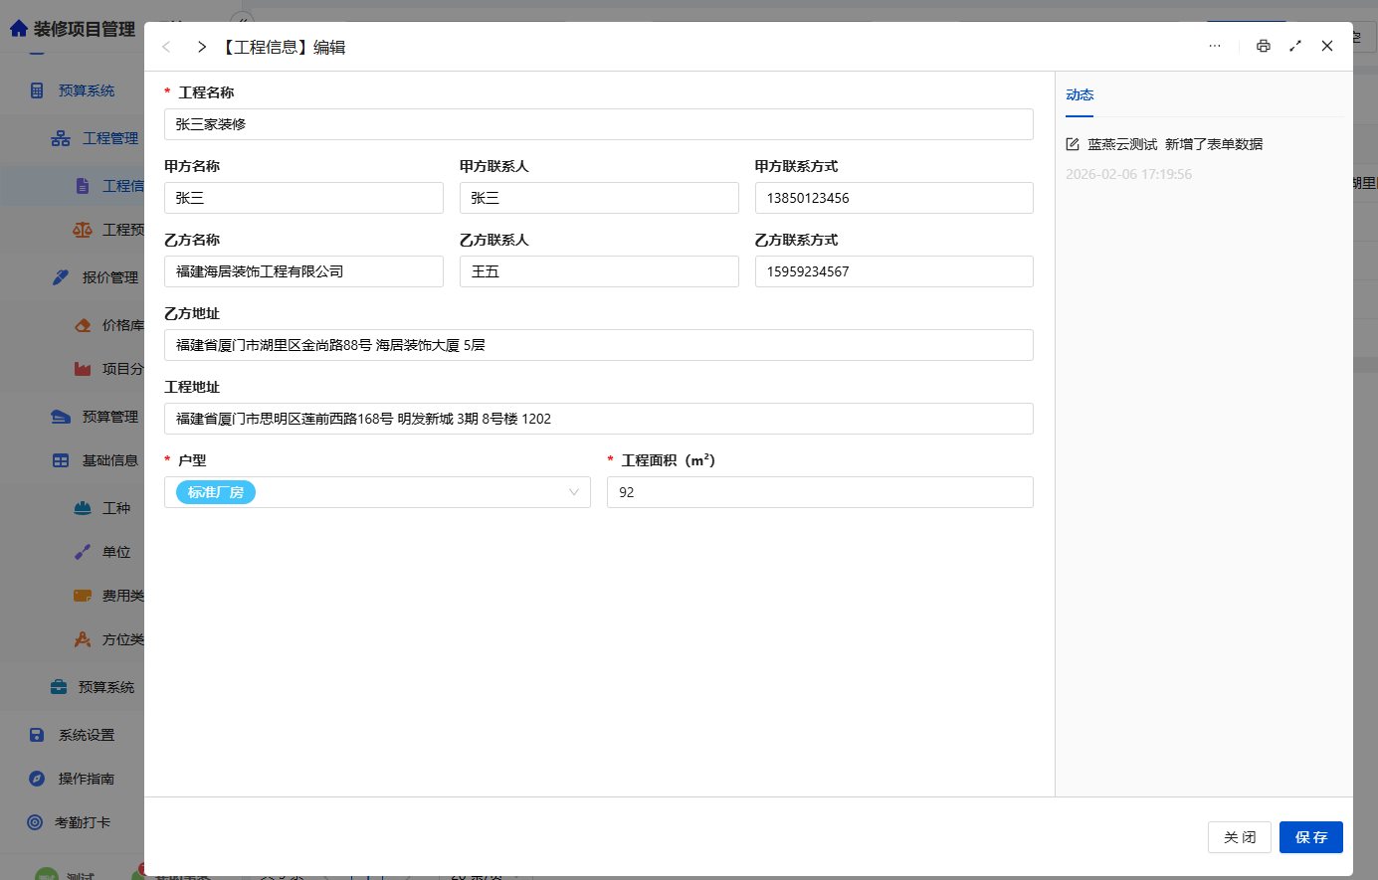This screenshot has width=1378, height=880.
Task: Open the 户型 dropdown selector
Action: pos(377,492)
